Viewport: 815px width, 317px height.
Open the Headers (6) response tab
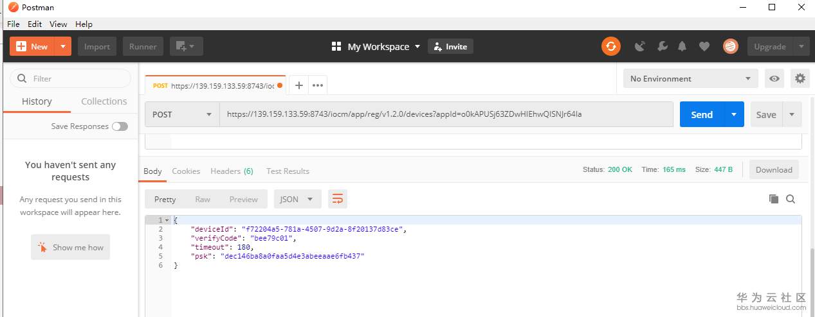(x=232, y=171)
